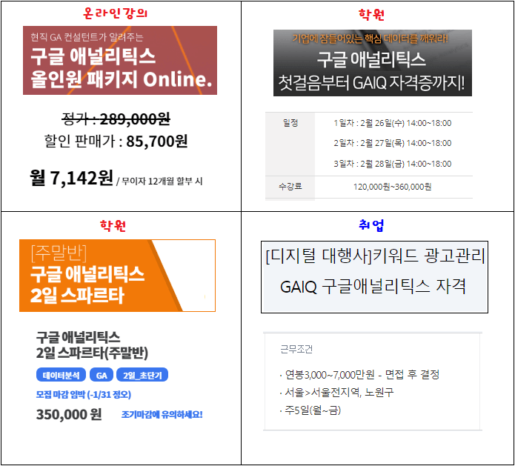Screen dimensions: 515x466
Task: Click the 주5일(월~금) working days line
Action: (x=310, y=410)
